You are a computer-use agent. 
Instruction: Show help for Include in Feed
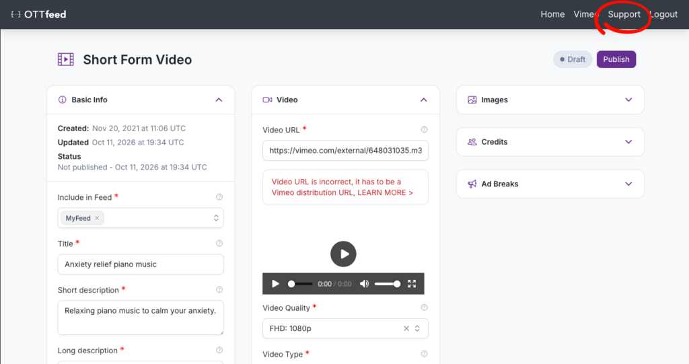219,197
